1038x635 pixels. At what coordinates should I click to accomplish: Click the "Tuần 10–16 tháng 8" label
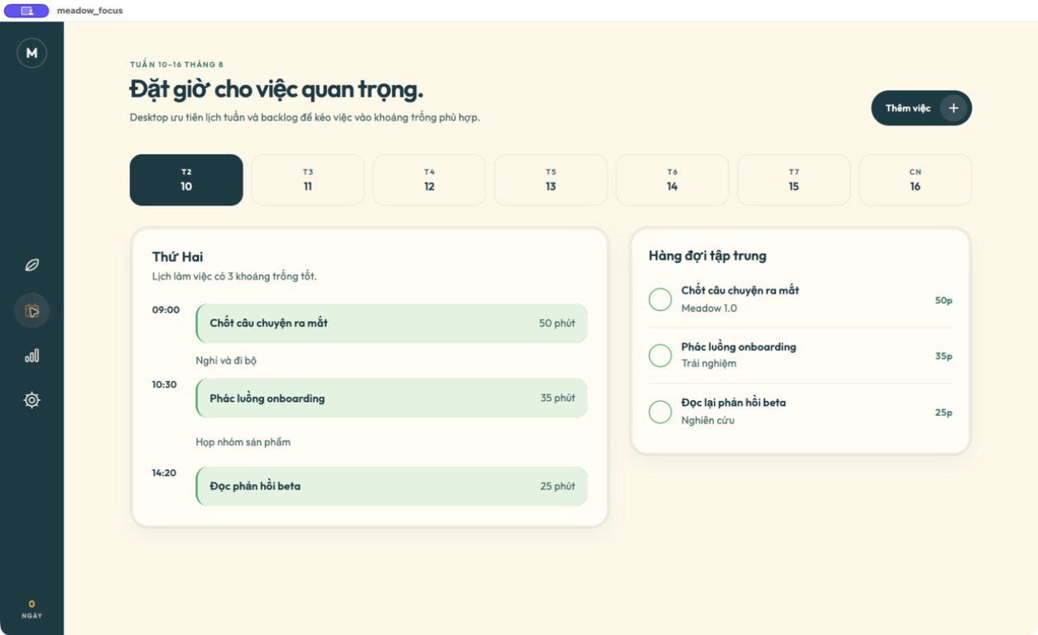(176, 64)
